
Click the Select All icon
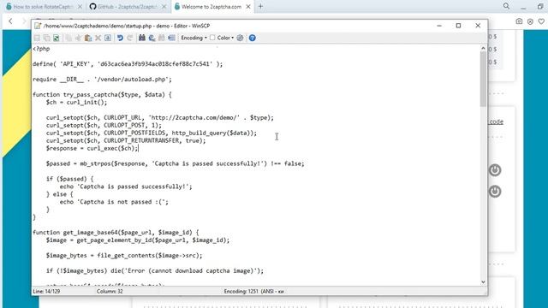pyautogui.click(x=108, y=38)
